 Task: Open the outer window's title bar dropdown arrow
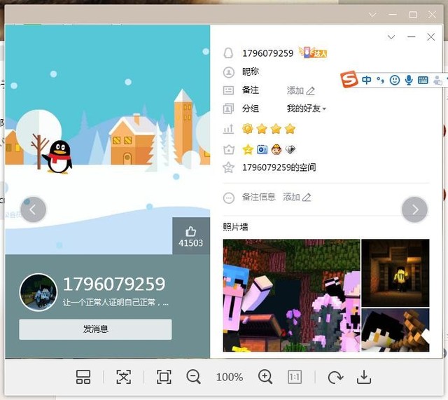click(373, 14)
